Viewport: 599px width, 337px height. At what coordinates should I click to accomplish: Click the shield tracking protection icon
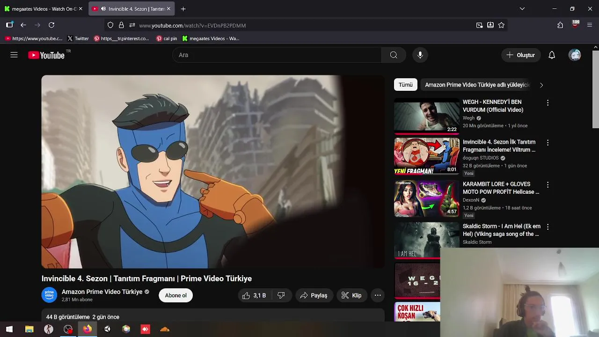coord(110,25)
